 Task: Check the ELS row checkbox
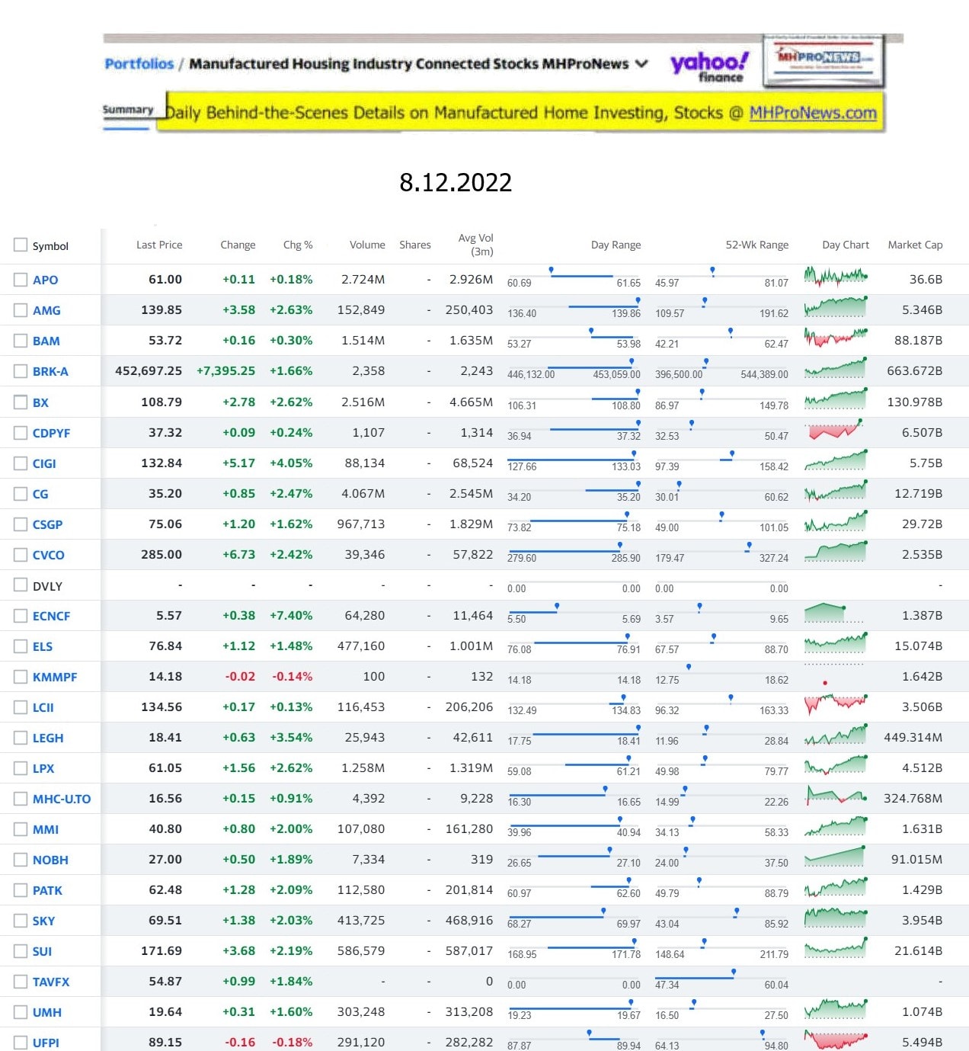(x=21, y=646)
